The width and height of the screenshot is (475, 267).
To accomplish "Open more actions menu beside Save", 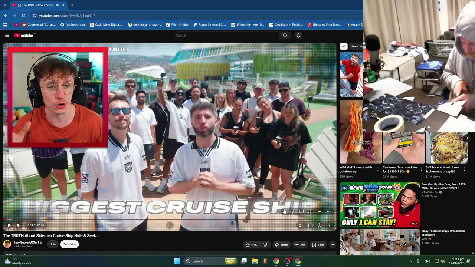I will click(332, 245).
